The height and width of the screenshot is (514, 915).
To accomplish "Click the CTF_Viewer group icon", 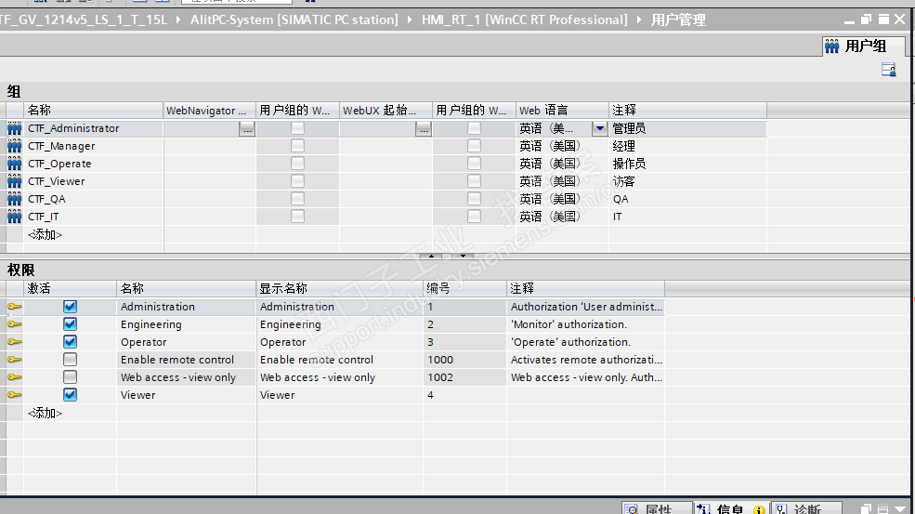I will click(x=15, y=181).
